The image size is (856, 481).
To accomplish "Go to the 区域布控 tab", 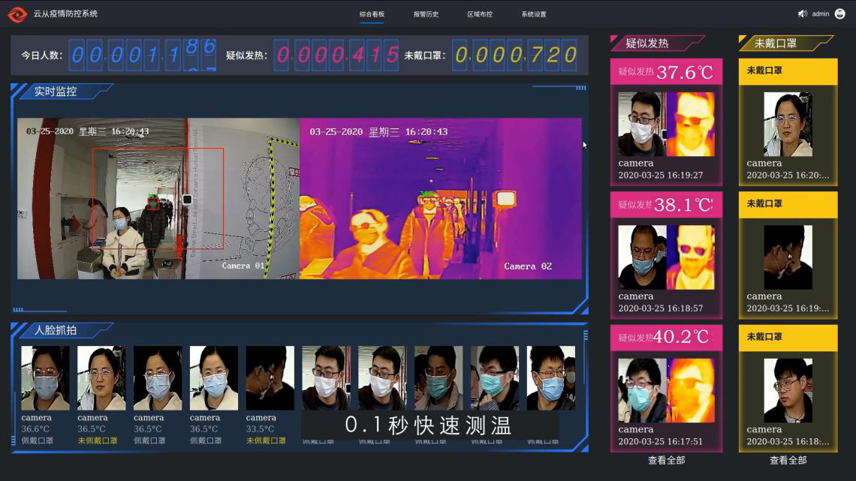I will (480, 14).
